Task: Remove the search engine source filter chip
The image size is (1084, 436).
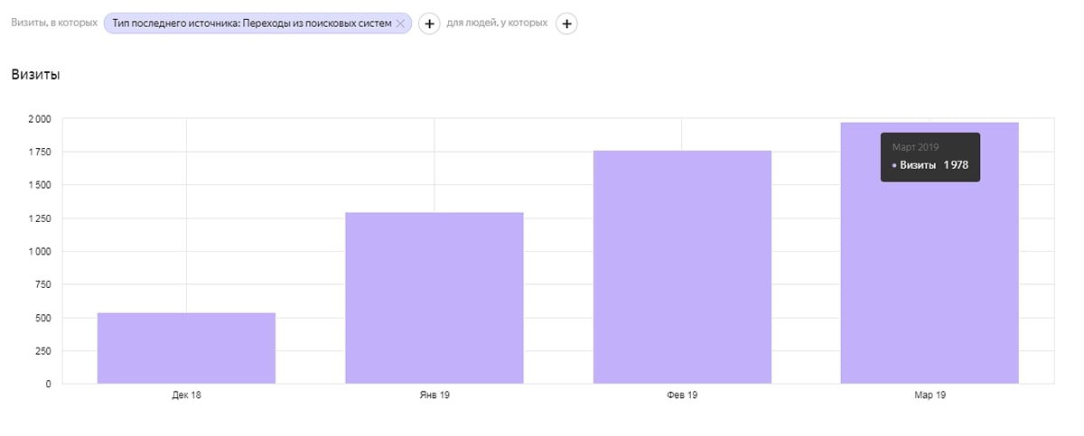Action: 400,23
